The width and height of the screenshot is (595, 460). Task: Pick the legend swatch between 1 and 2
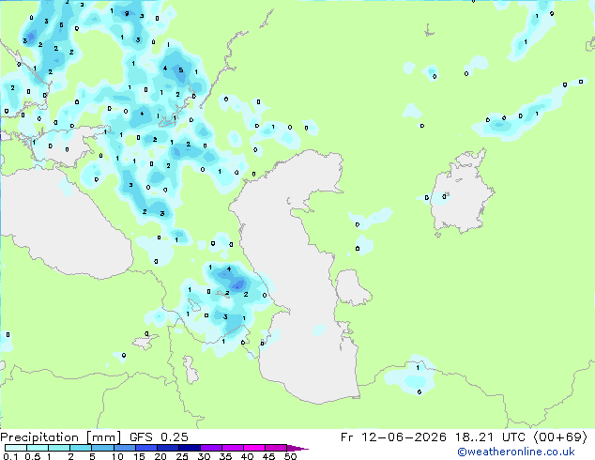click(59, 448)
